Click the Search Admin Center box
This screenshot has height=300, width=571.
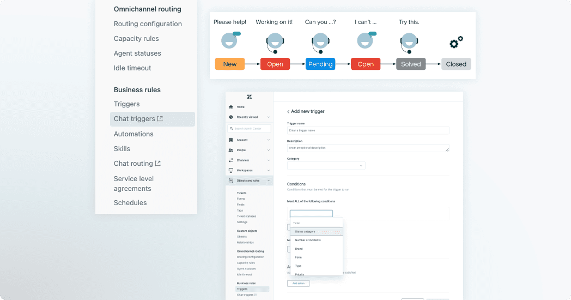(249, 129)
